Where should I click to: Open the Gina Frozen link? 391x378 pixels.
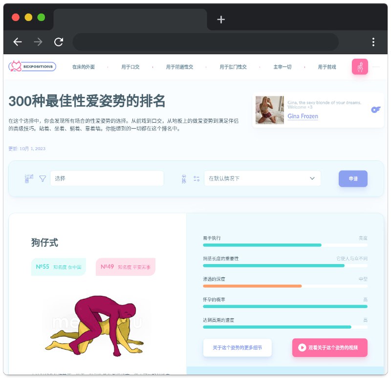pos(303,116)
